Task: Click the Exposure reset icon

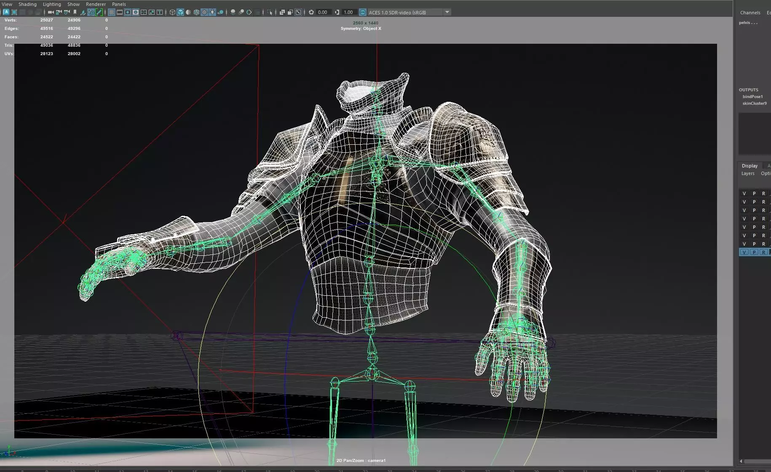Action: (x=311, y=12)
